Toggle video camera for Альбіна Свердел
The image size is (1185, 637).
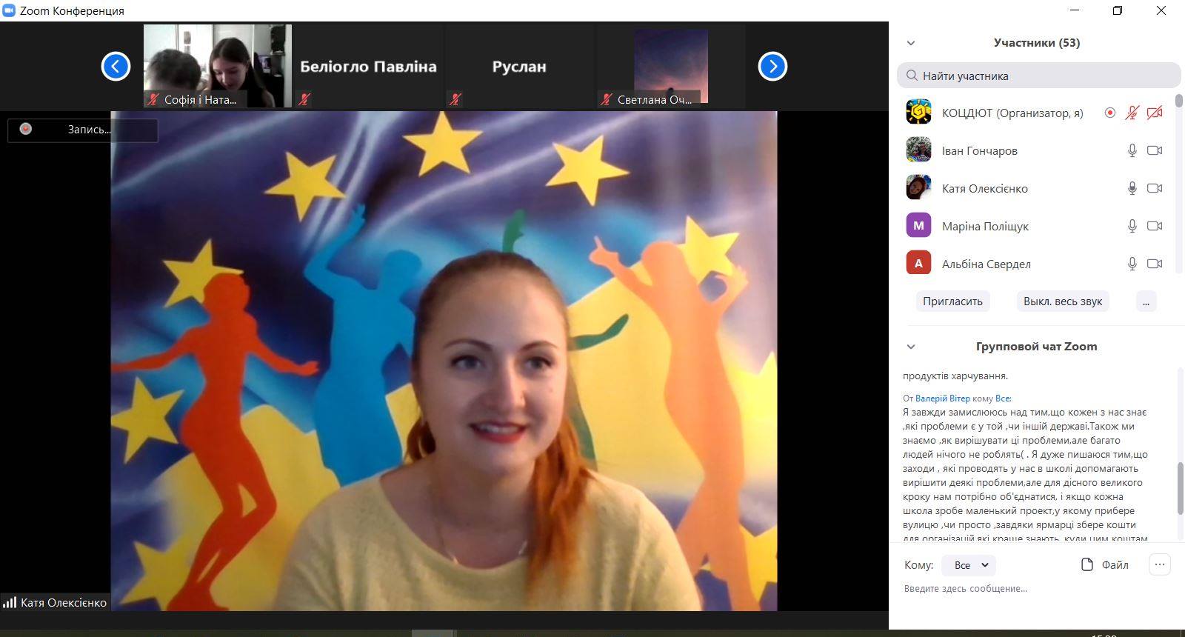[x=1154, y=264]
